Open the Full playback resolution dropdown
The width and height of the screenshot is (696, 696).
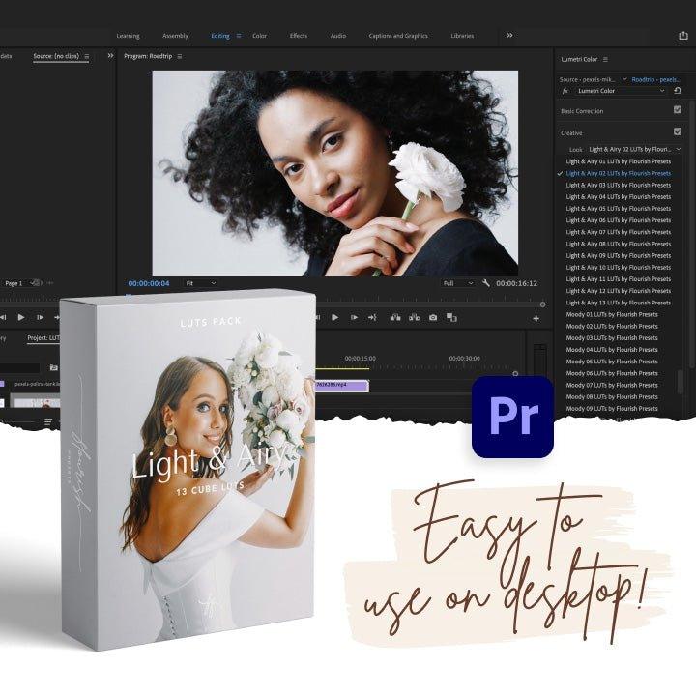pyautogui.click(x=458, y=283)
